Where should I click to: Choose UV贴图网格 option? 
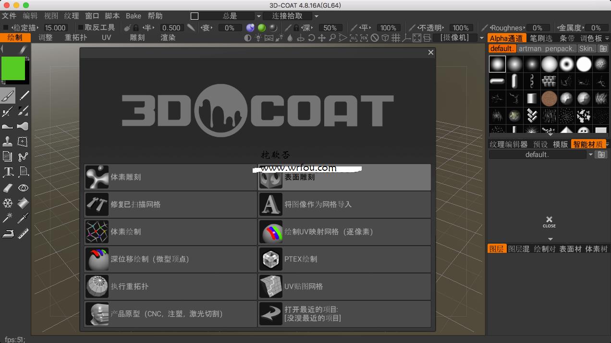(x=344, y=286)
